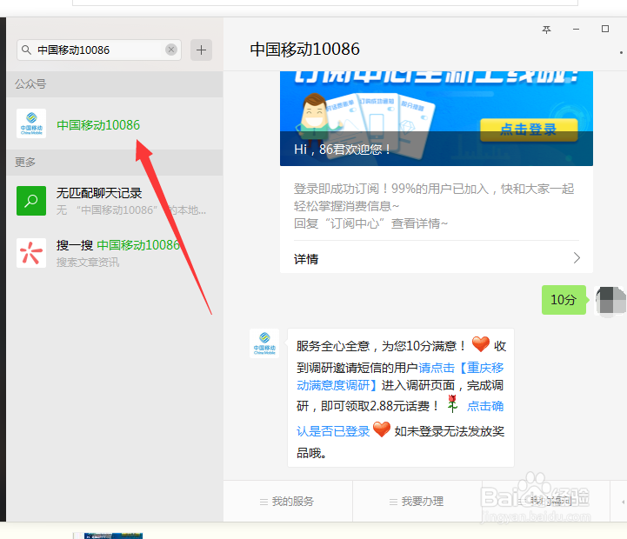Click the search input containing 中国移动10086

click(99, 50)
